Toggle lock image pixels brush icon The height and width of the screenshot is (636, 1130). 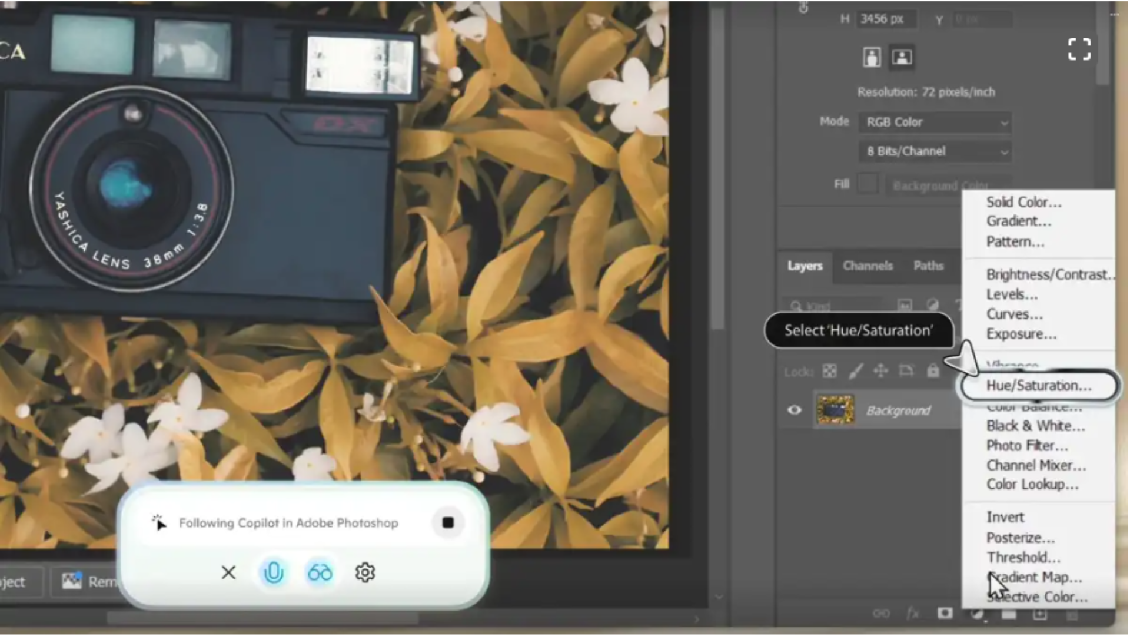pyautogui.click(x=855, y=371)
